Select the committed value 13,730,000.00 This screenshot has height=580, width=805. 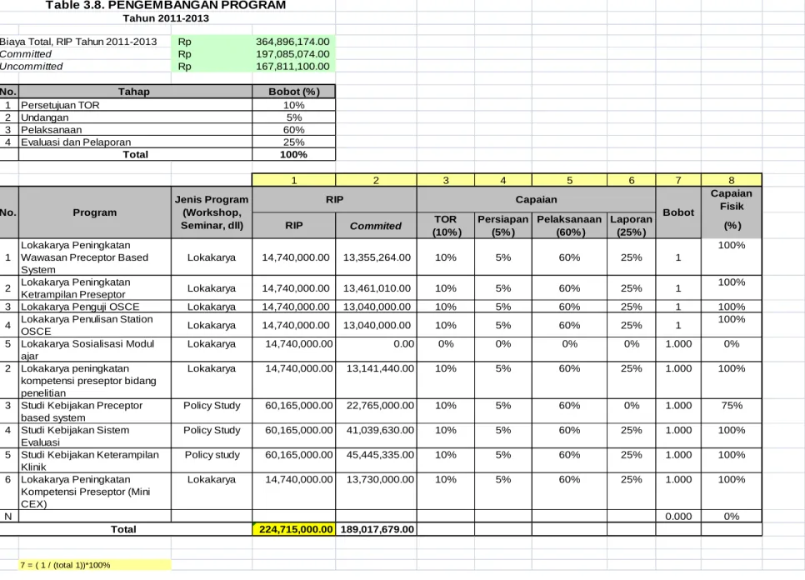[x=376, y=491]
